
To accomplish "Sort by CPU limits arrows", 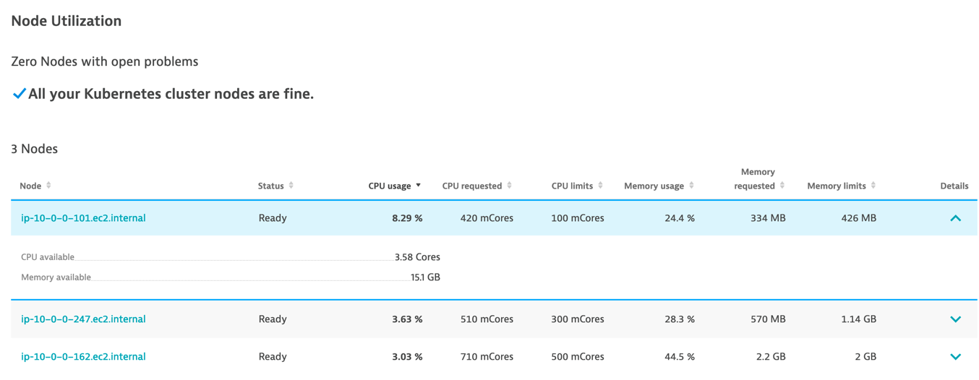I will [600, 186].
